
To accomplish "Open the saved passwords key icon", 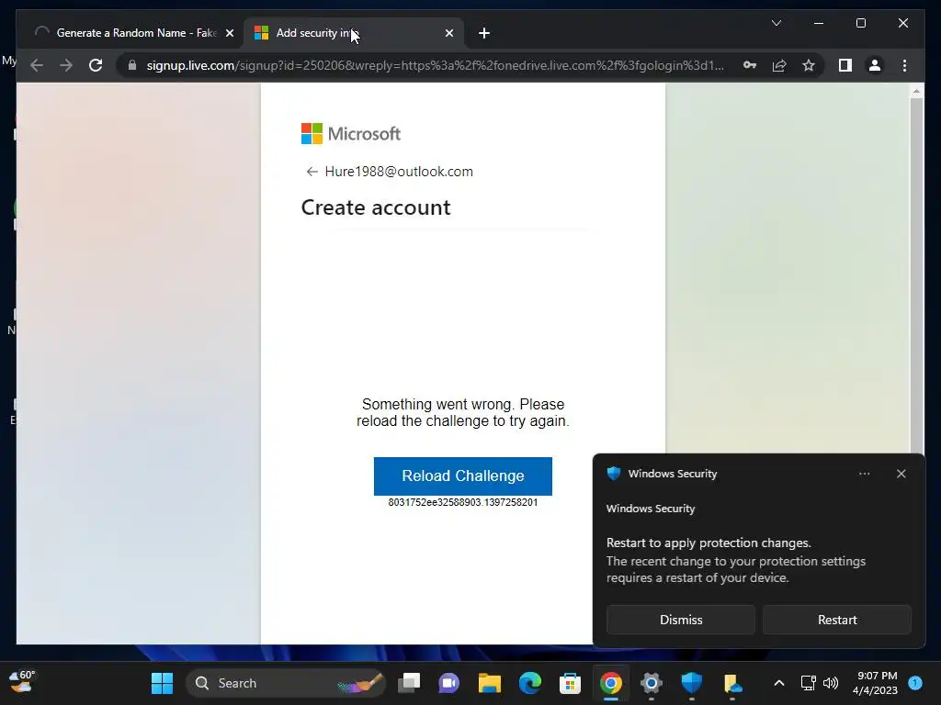I will click(750, 65).
